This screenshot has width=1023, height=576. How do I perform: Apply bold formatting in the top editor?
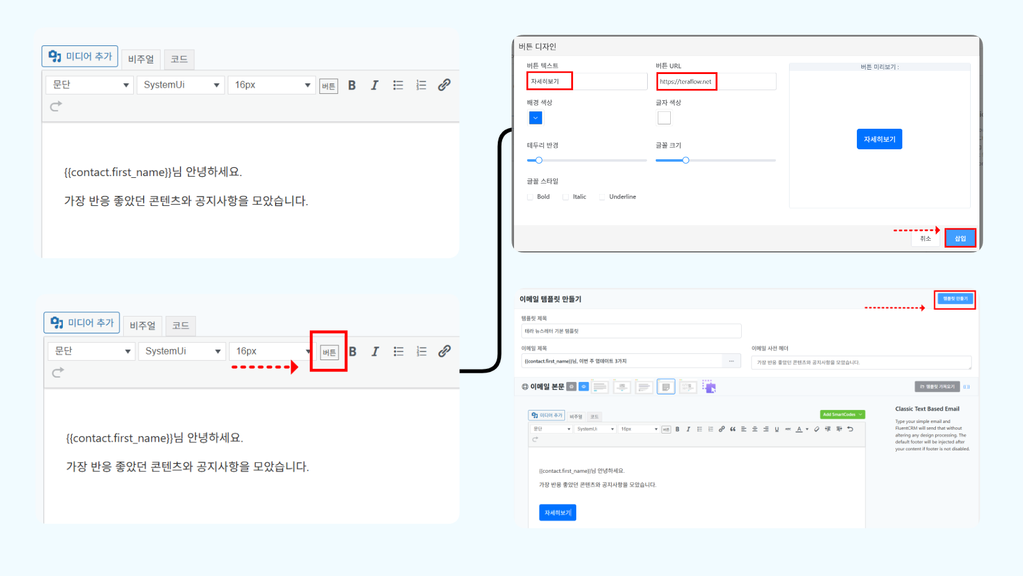tap(352, 85)
